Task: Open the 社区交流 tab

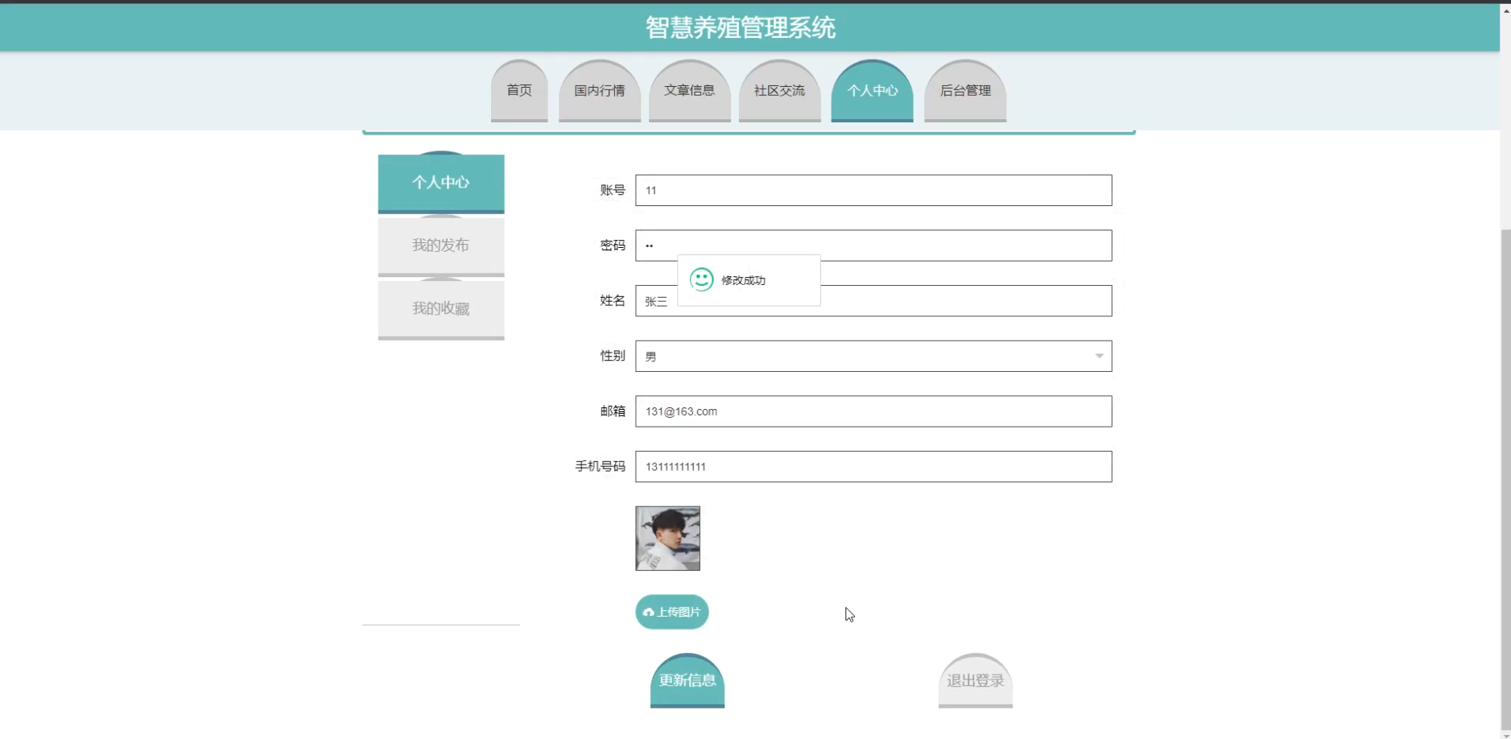Action: click(779, 90)
